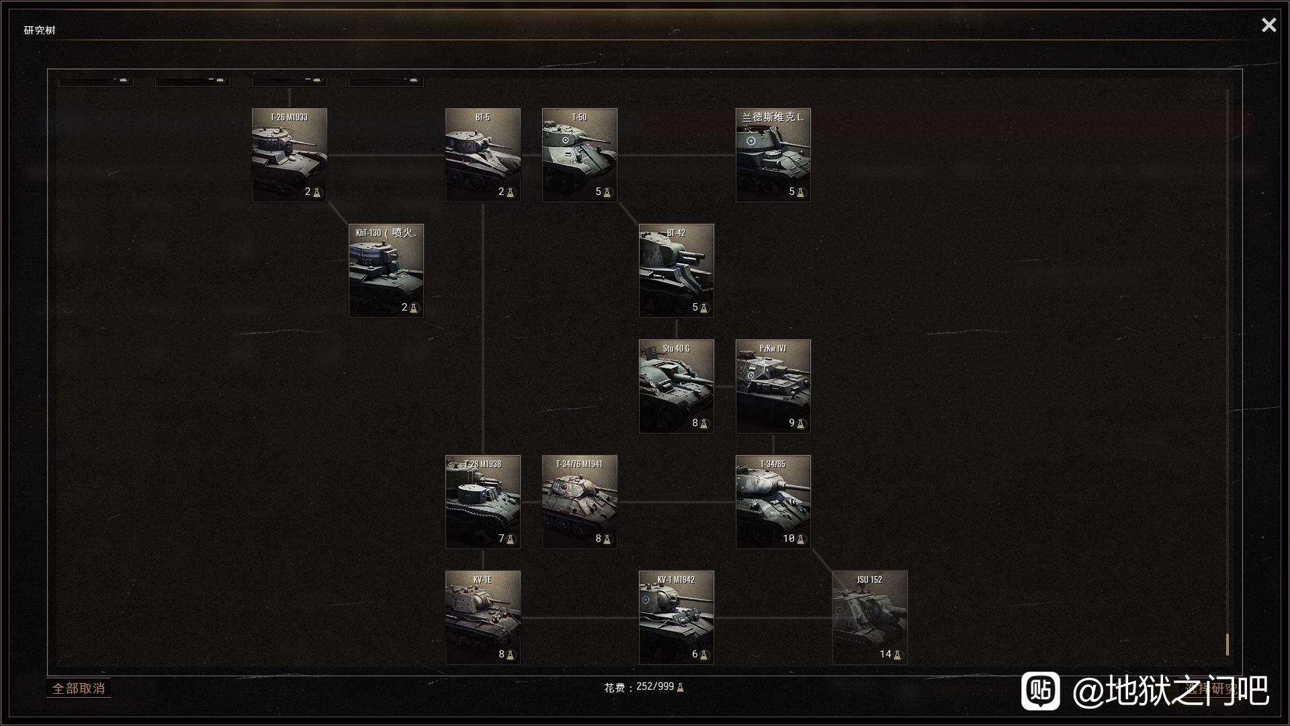Pick the JSU 152 research card
Screen dimensions: 1290x726
tap(869, 618)
